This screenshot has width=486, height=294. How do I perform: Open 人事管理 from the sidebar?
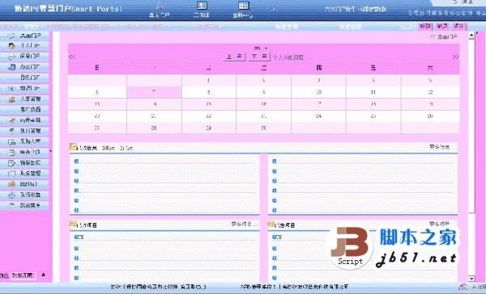(x=24, y=99)
